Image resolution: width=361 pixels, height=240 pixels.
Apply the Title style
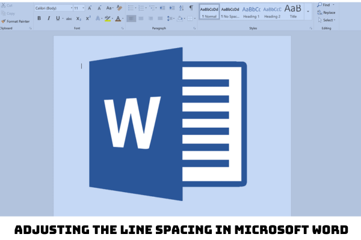click(x=293, y=12)
